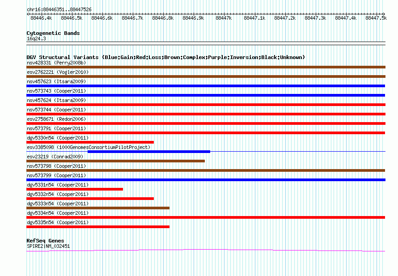Viewport: 398px width, 276px height.
Task: Open variant nsv457624 (Itsara2009) label
Action: [x=56, y=100]
